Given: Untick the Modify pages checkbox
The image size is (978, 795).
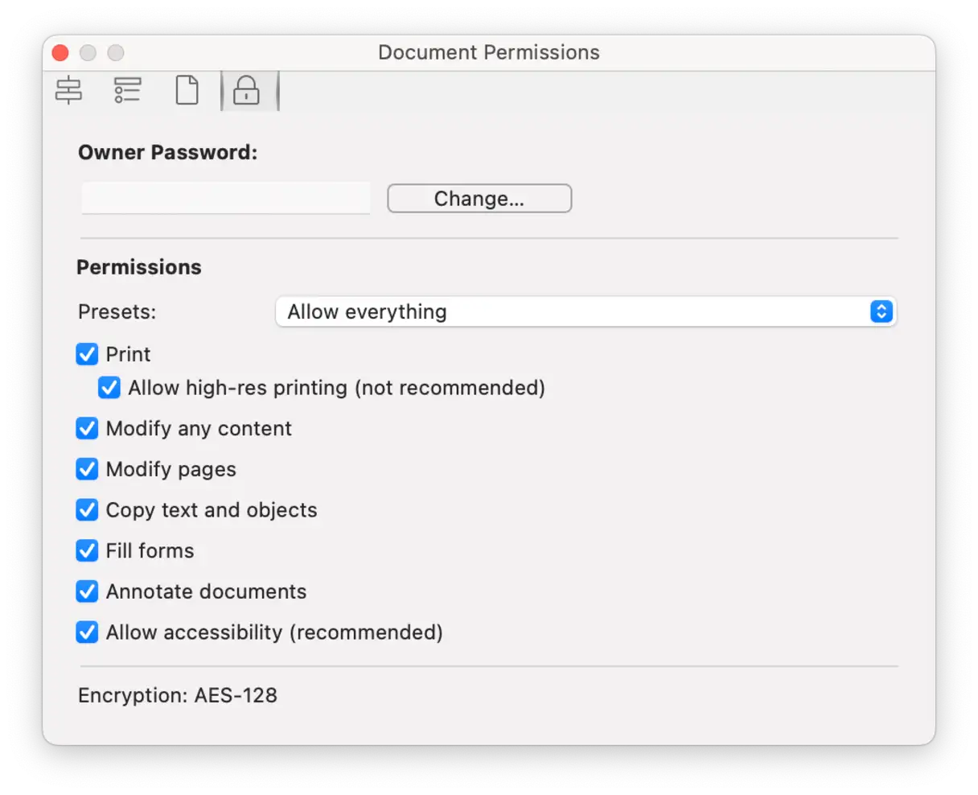Looking at the screenshot, I should pyautogui.click(x=87, y=469).
